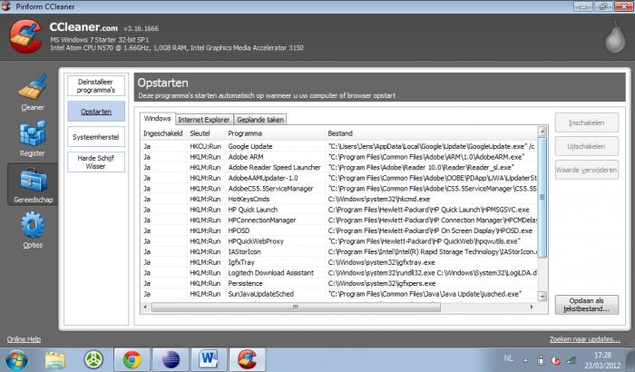Open Windows Explorer folder in taskbar
Viewport: 635px width, 372px height.
(55, 358)
